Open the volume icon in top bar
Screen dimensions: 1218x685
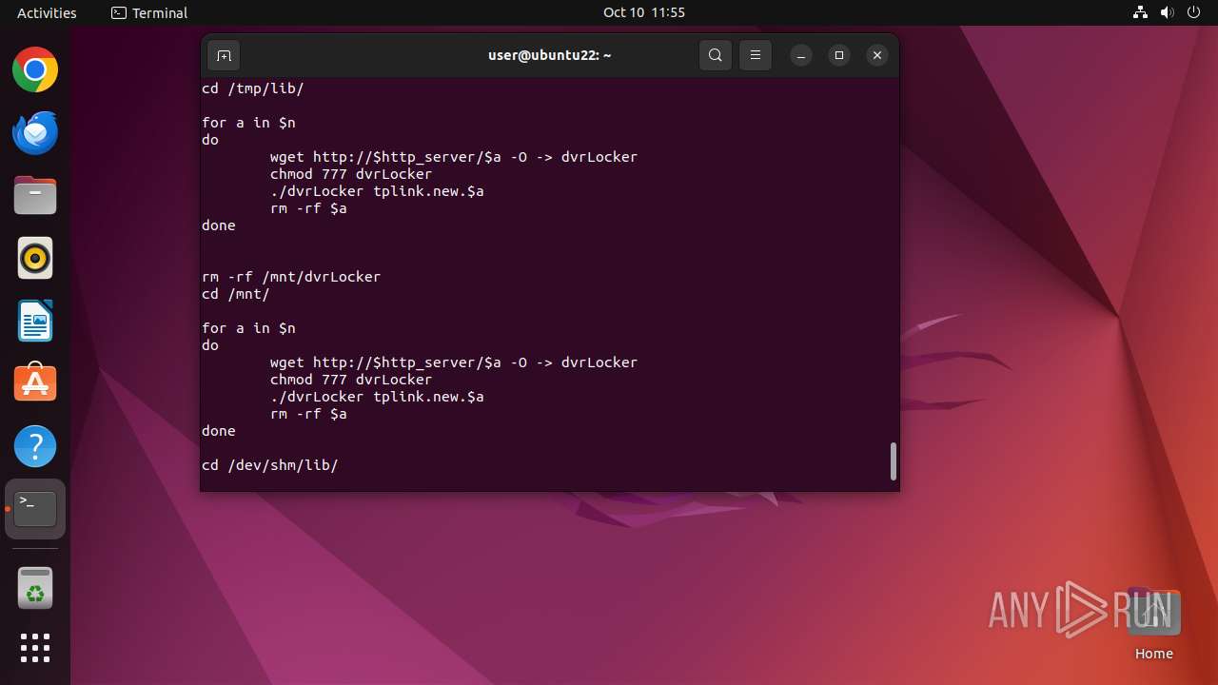click(x=1168, y=12)
